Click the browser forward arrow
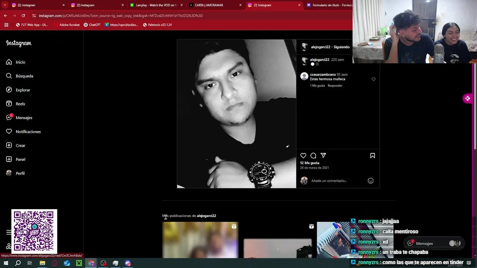This screenshot has width=477, height=268. [14, 16]
